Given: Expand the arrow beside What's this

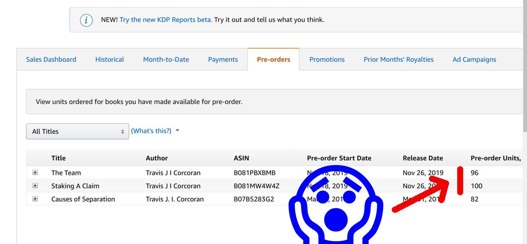Looking at the screenshot, I should (177, 131).
